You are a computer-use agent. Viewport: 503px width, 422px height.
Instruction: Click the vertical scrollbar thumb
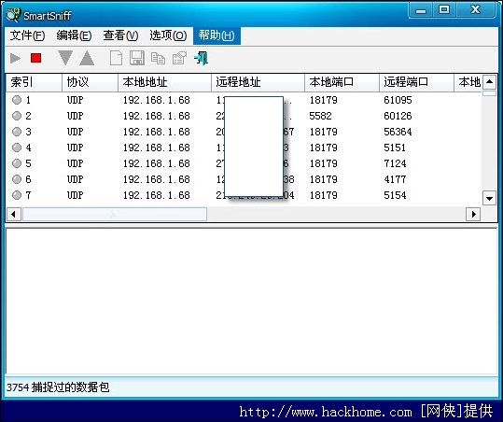[489, 93]
